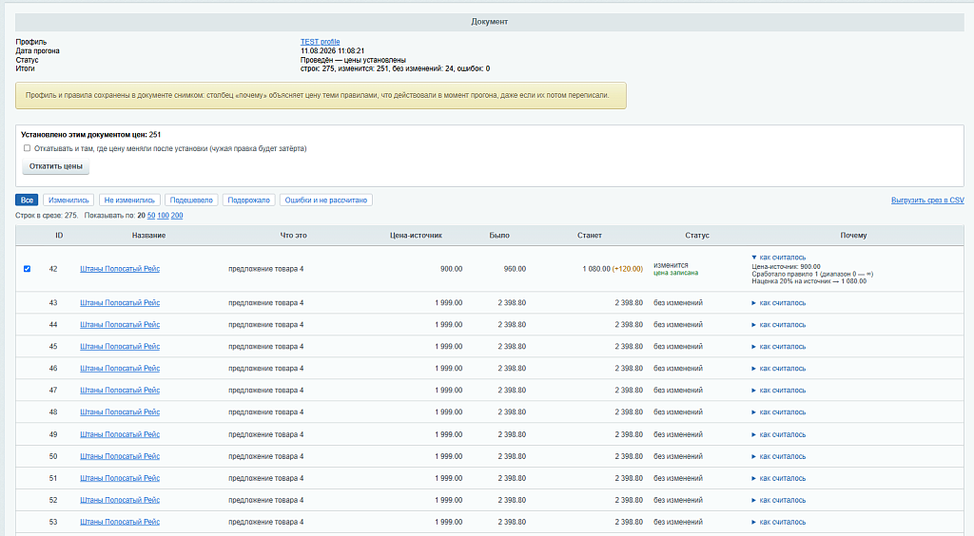Expand как считалось for row 53
Image resolution: width=974 pixels, height=536 pixels.
click(x=778, y=522)
